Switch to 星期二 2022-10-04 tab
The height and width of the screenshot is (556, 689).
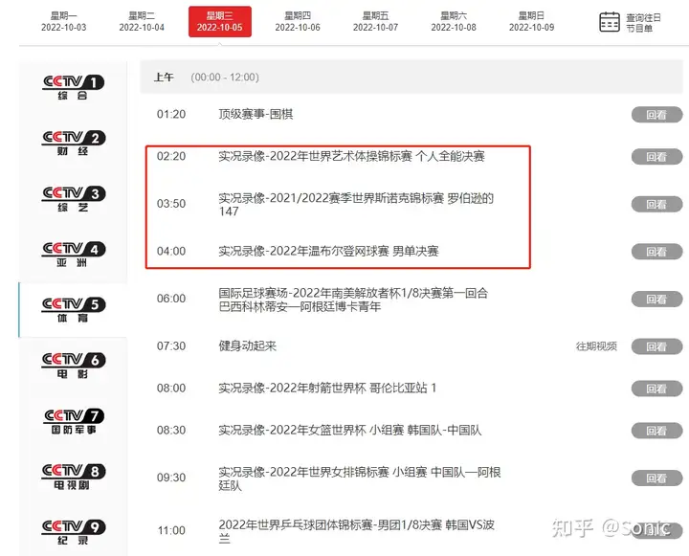coord(142,22)
